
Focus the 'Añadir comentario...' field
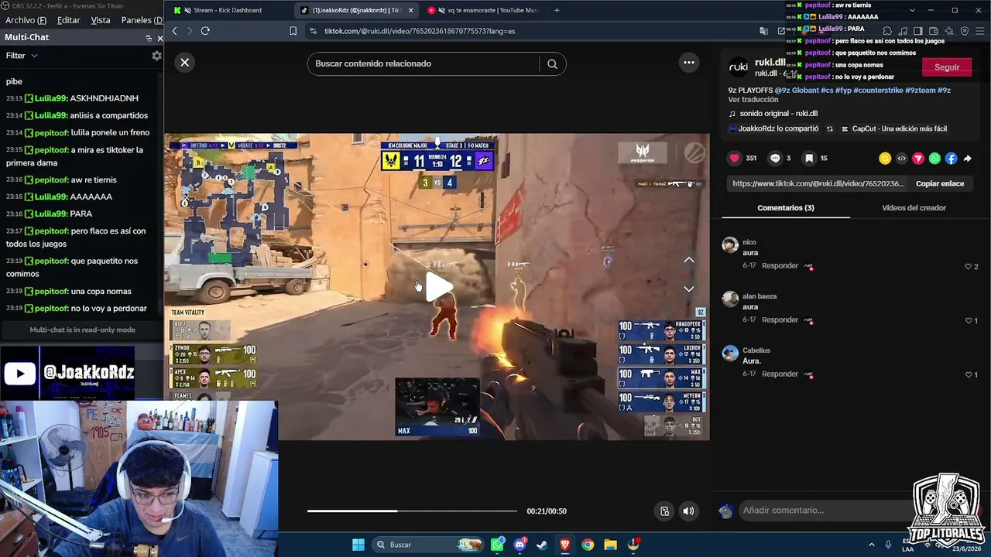click(x=825, y=511)
